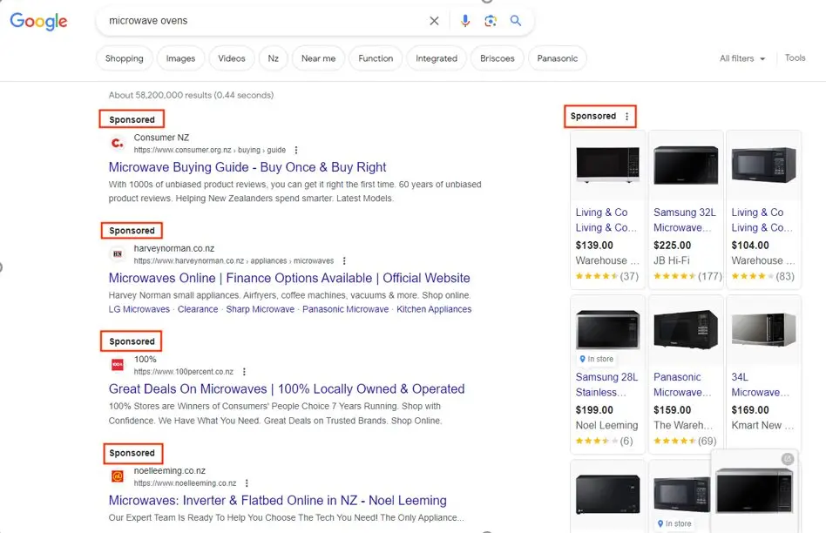
Task: Switch to the Images tab
Action: [x=180, y=58]
